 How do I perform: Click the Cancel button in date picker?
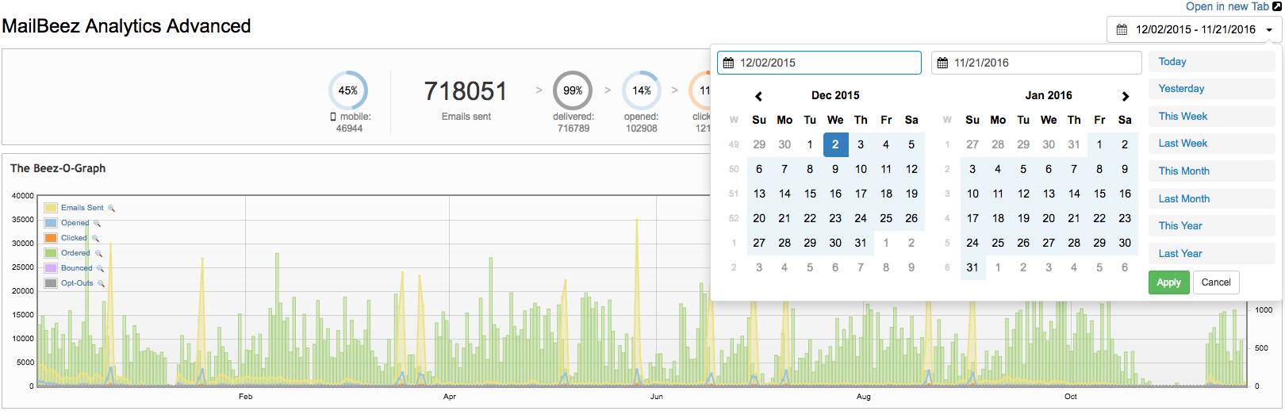[x=1216, y=282]
